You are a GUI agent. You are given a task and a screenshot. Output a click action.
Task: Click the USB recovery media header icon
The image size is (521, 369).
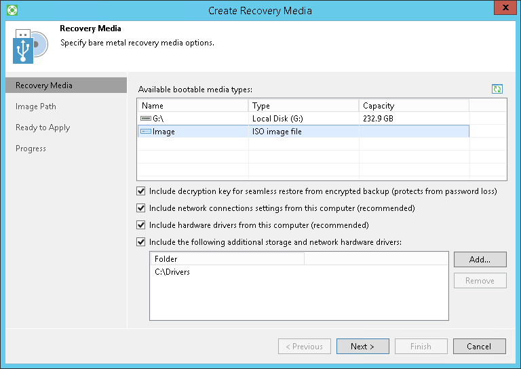(x=29, y=46)
